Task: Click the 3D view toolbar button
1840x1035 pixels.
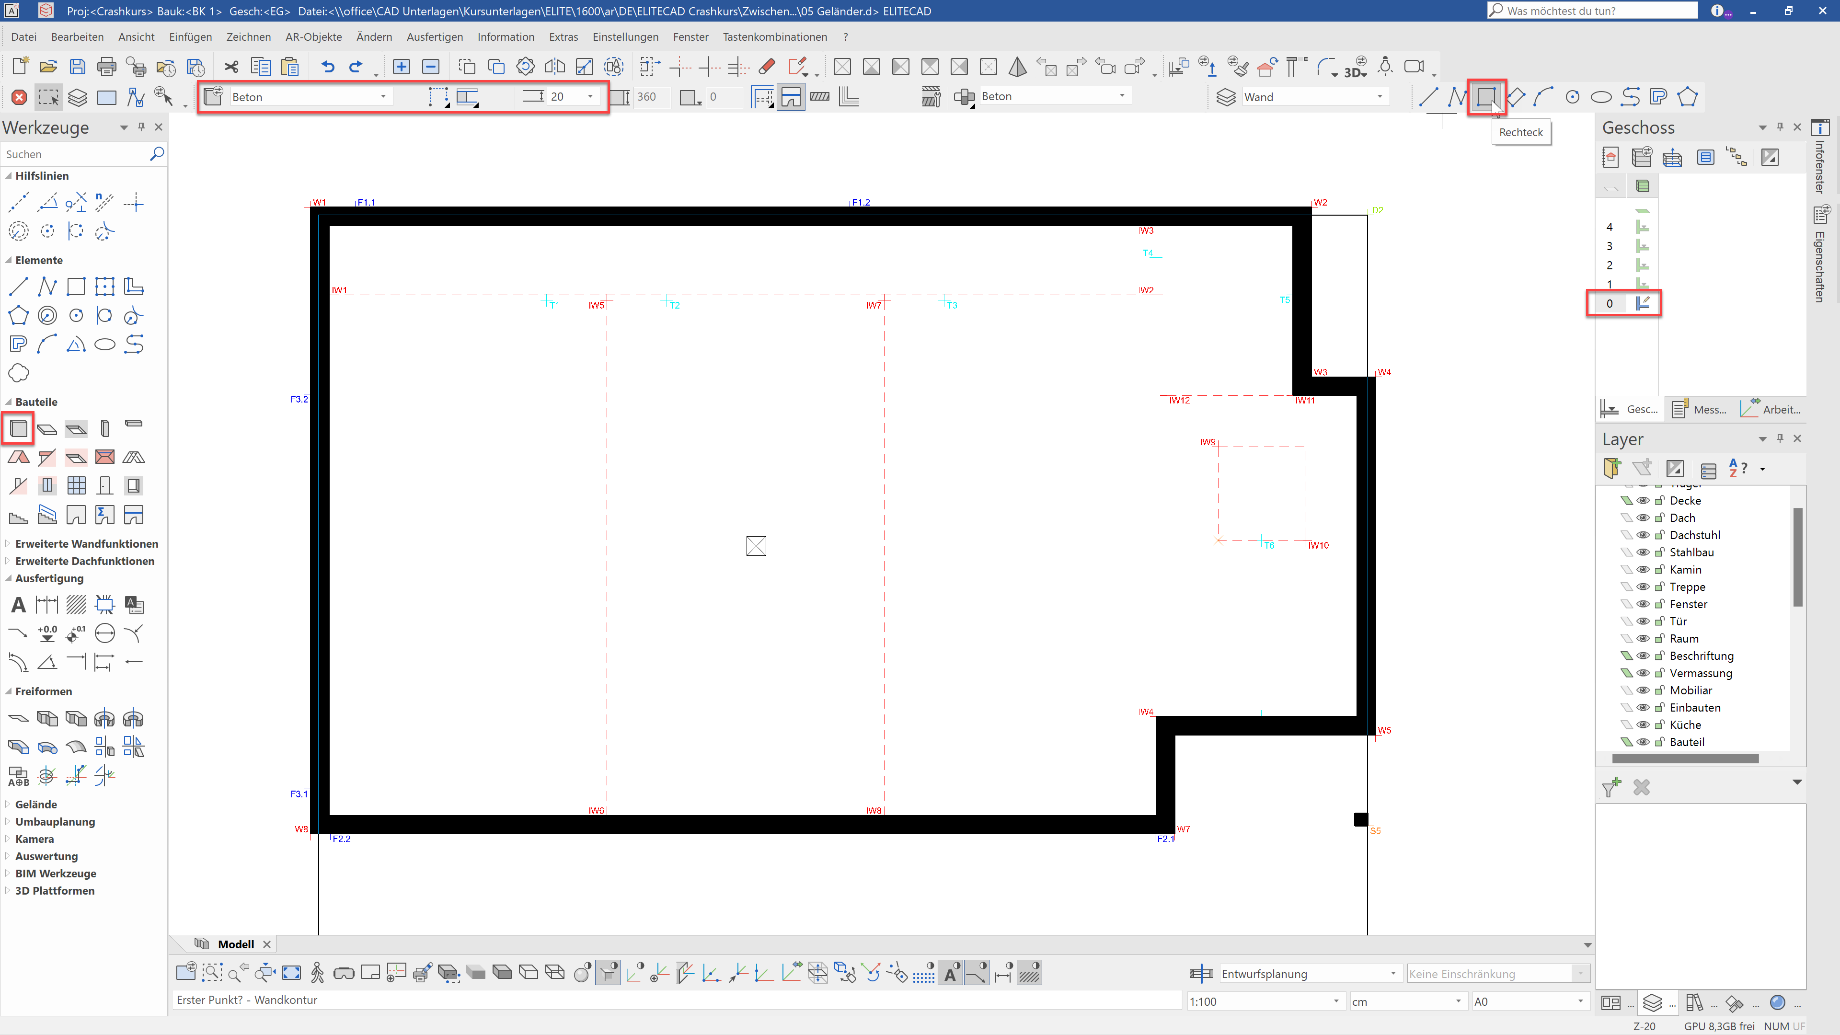Action: pos(1355,67)
